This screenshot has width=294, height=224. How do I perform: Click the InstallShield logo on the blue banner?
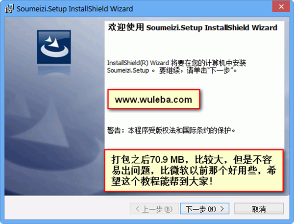pos(54,47)
